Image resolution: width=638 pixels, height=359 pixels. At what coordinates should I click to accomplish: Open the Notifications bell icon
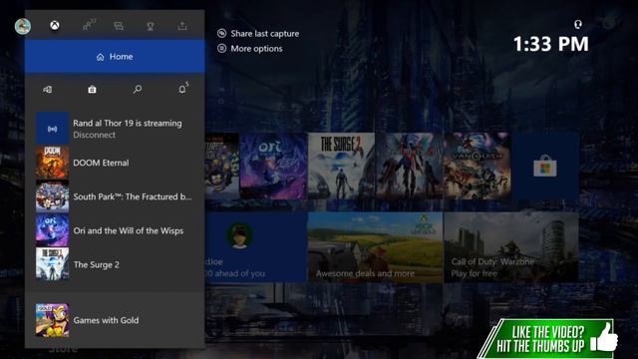pyautogui.click(x=182, y=89)
